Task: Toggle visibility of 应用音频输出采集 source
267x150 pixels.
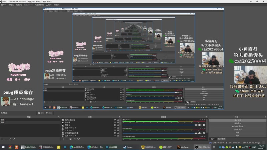Action: pyautogui.click(x=115, y=133)
